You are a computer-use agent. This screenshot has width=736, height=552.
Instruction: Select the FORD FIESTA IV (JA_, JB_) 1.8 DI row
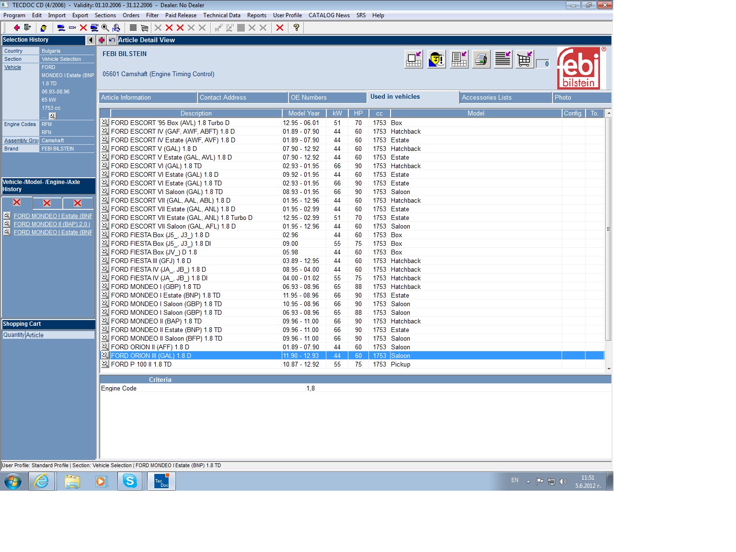click(x=352, y=278)
